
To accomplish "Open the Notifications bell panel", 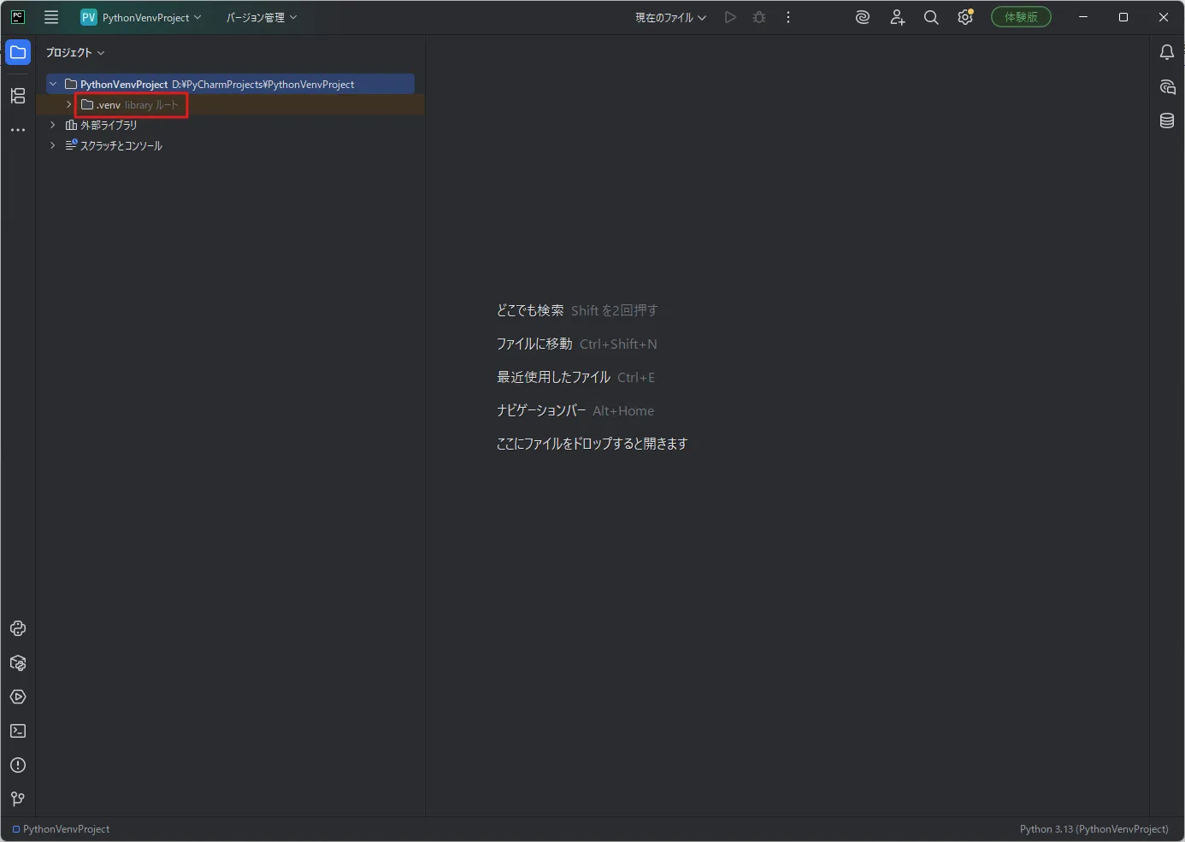I will pos(1167,53).
